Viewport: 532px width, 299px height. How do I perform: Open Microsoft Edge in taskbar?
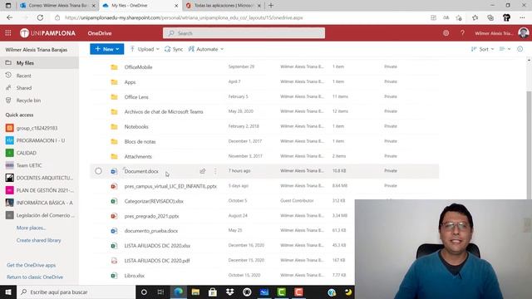(x=179, y=292)
